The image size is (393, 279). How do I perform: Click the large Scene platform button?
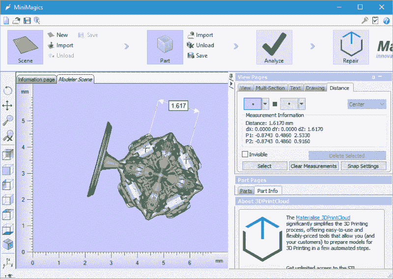[x=25, y=47]
